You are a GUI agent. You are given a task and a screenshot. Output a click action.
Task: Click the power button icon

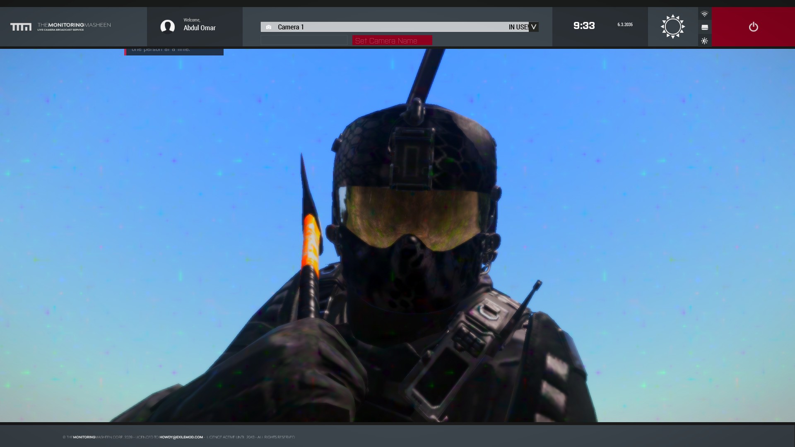point(753,27)
